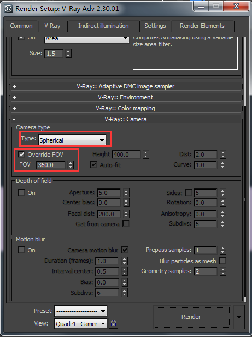Viewport: 252px width, 337px height.
Task: Toggle the Override FOV checkbox
Action: tap(21, 155)
